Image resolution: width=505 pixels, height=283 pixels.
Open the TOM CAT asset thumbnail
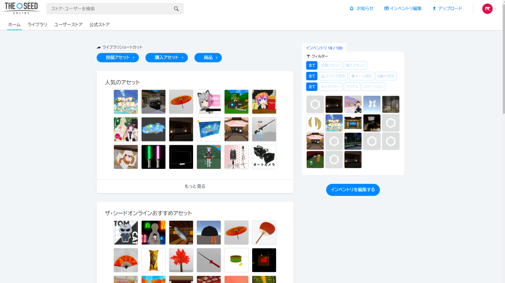126,233
